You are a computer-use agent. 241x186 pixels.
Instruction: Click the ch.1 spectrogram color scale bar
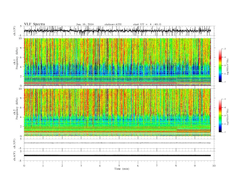[x=220, y=65]
